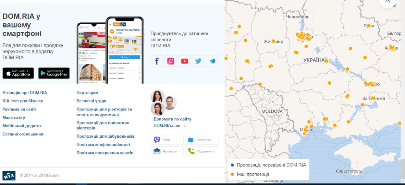Click the УКРАЇНА label on the map
This screenshot has height=185, width=405.
314,60
